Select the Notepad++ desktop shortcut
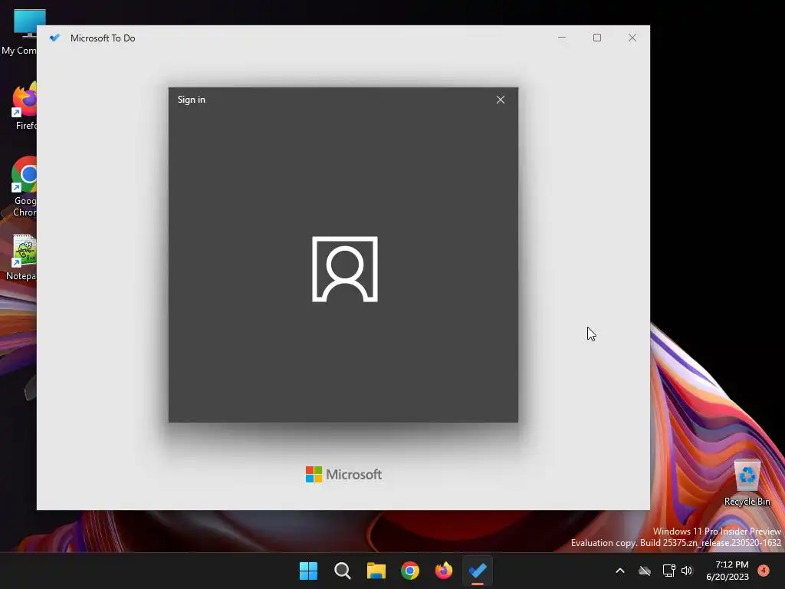785x589 pixels. tap(22, 258)
